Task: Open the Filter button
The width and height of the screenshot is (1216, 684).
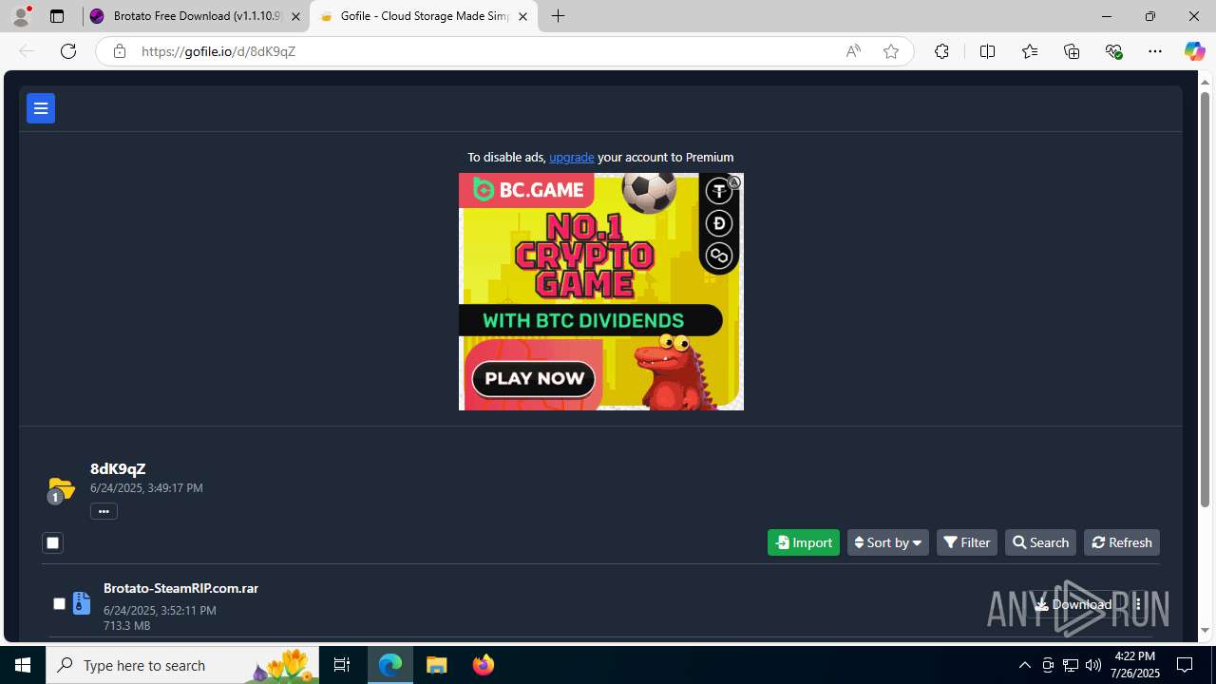Action: (x=967, y=542)
